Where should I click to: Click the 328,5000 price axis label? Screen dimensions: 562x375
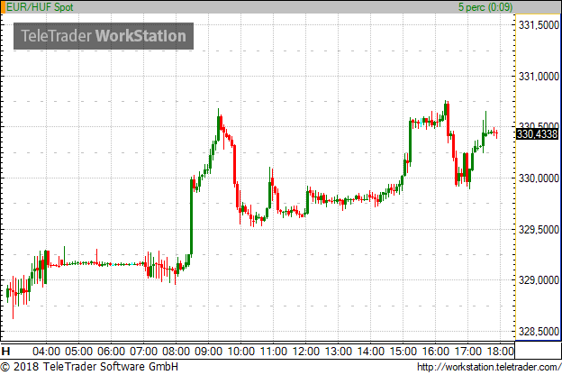coord(539,332)
